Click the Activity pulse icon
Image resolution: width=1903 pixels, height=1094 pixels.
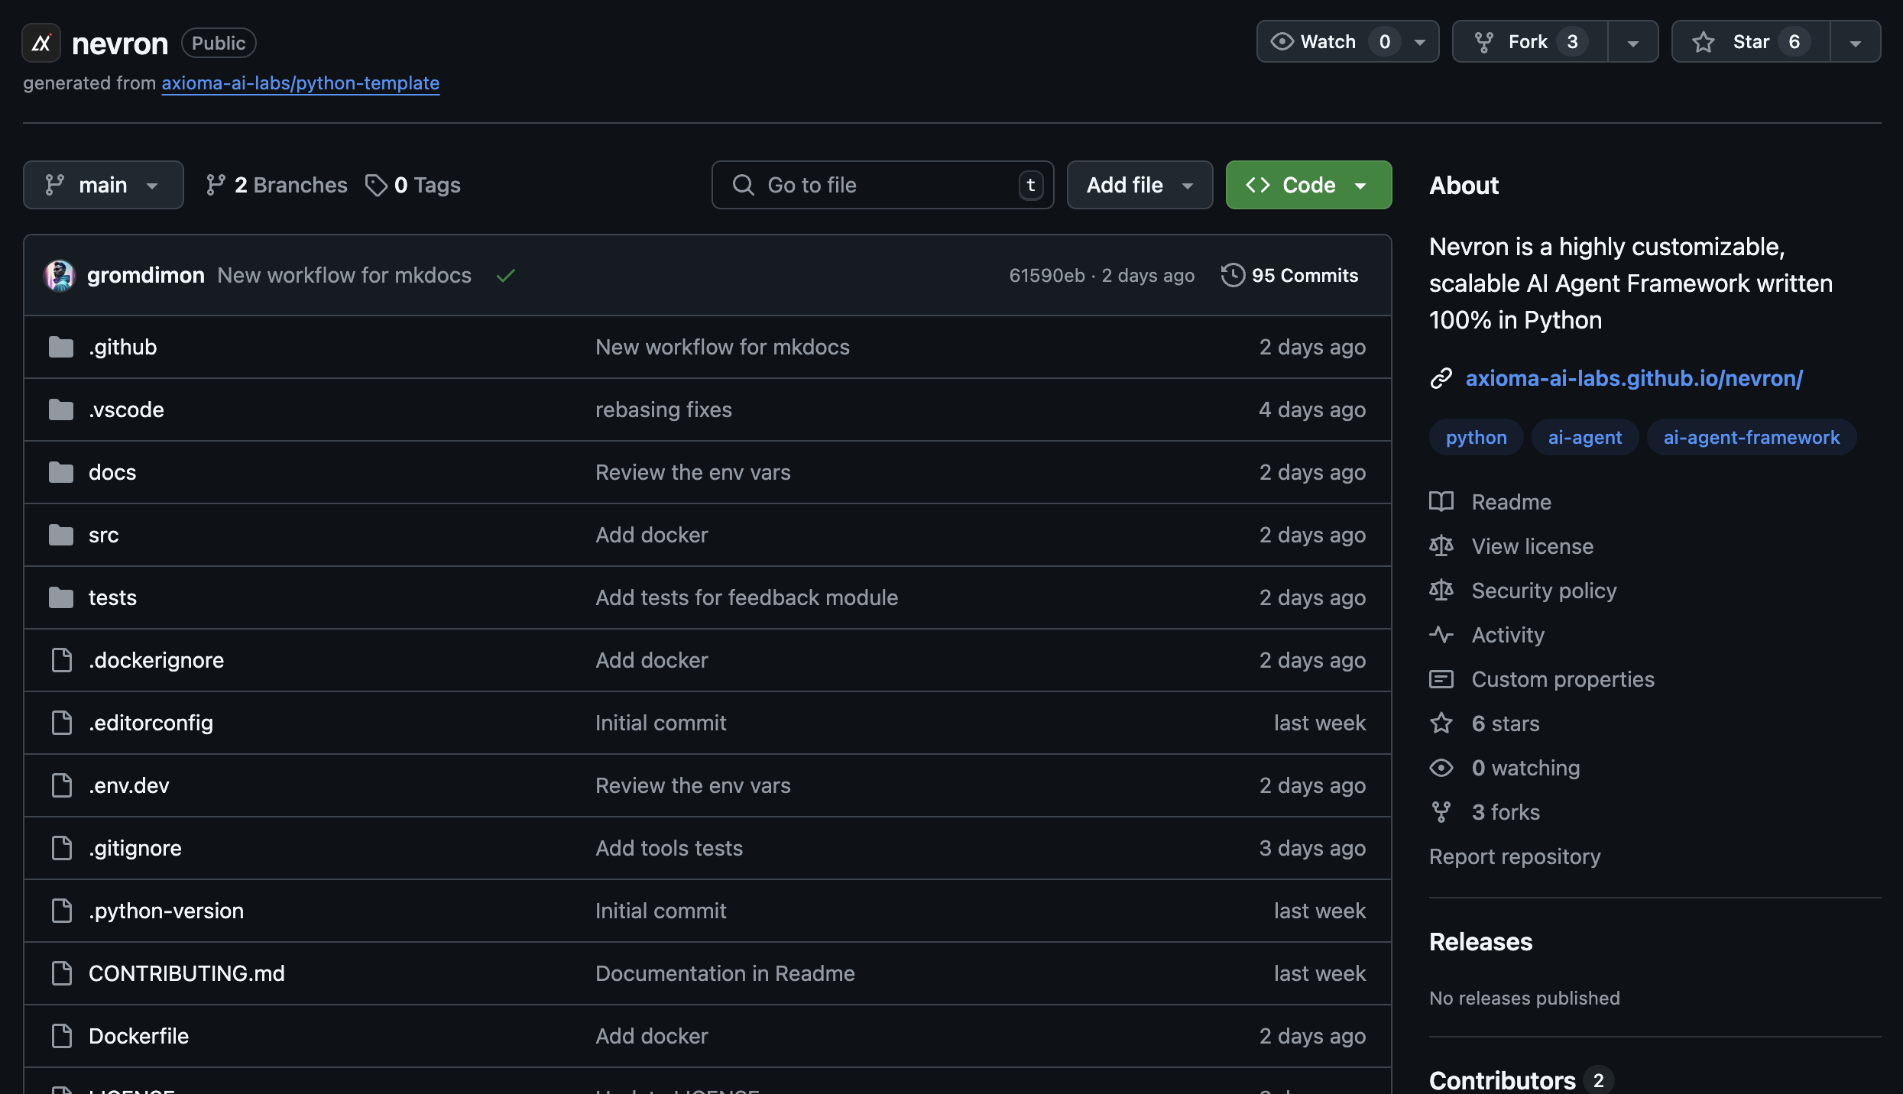coord(1441,635)
